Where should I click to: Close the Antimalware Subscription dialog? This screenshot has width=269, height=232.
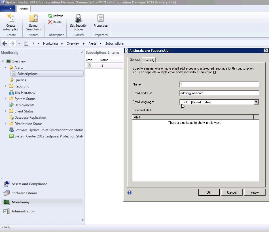[266, 50]
